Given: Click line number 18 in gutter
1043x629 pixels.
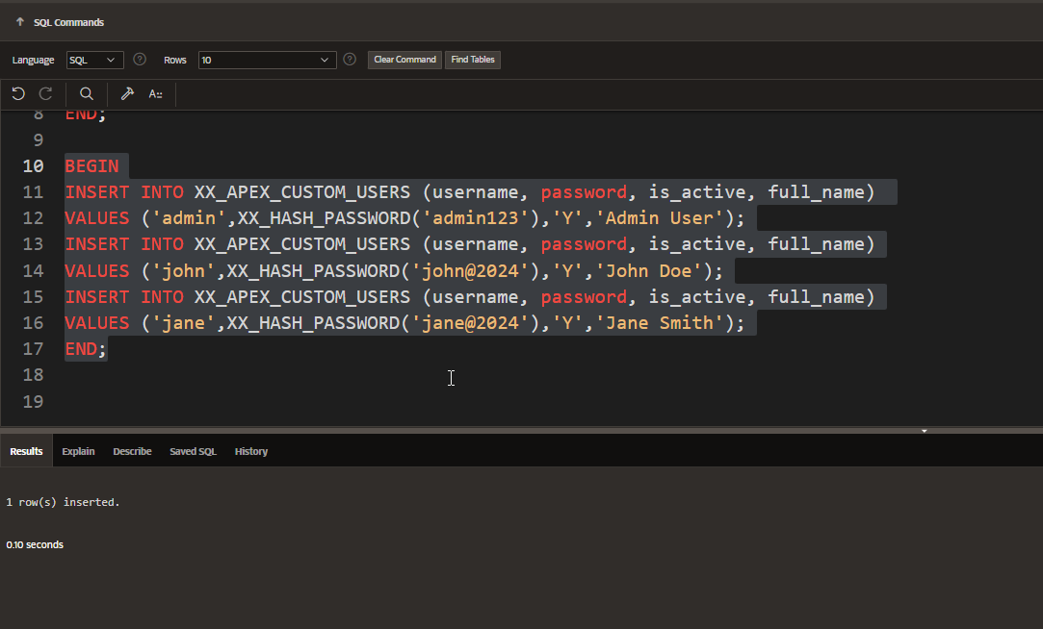Looking at the screenshot, I should pyautogui.click(x=34, y=374).
